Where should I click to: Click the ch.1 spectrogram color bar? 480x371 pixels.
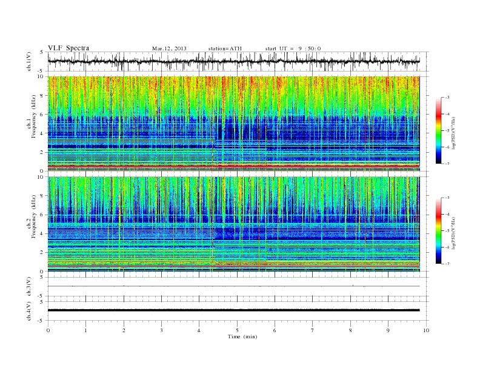[x=438, y=130]
